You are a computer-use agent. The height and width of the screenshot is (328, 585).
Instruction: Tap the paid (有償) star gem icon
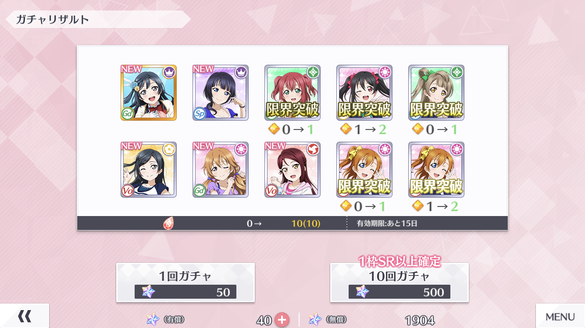(153, 320)
